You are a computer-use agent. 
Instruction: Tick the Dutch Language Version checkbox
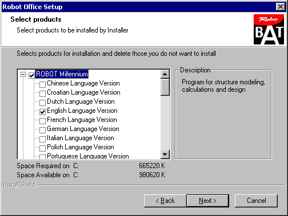click(x=42, y=103)
